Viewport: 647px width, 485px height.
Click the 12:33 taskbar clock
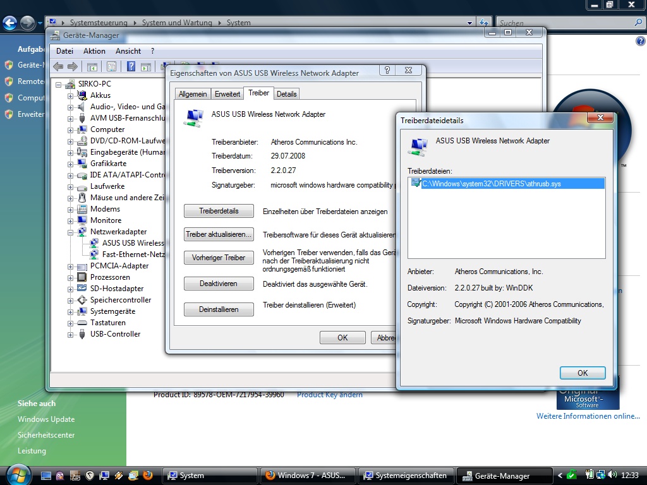click(630, 476)
